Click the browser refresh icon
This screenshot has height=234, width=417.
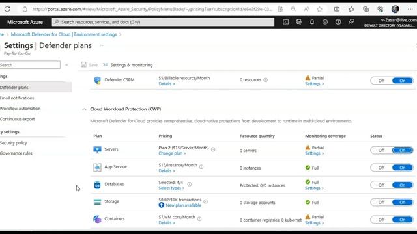[x=7, y=9]
